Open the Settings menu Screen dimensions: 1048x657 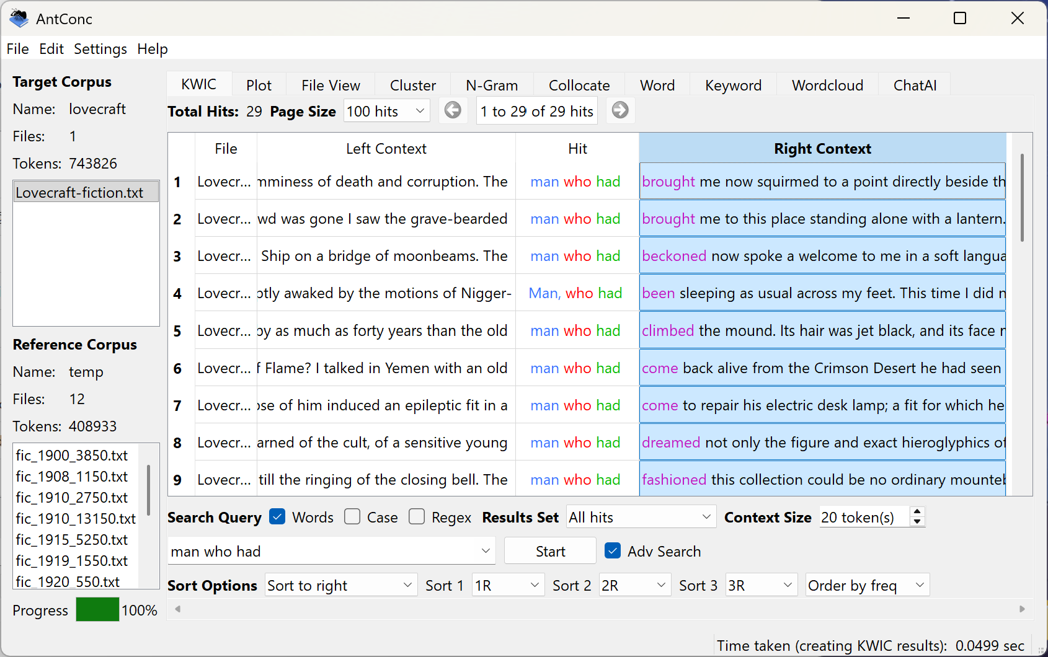tap(100, 49)
